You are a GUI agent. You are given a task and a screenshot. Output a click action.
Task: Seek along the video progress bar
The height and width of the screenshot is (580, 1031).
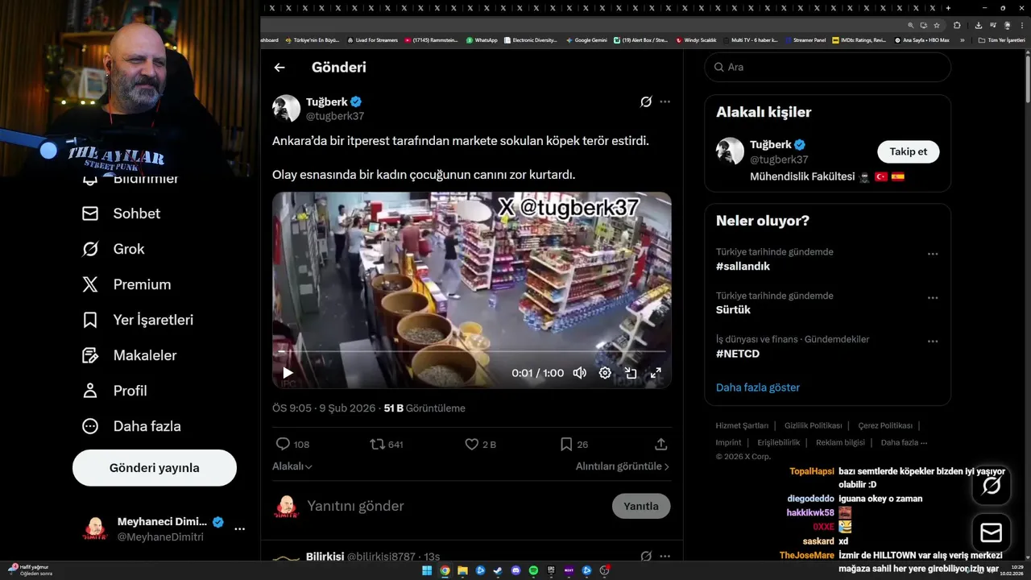click(x=472, y=352)
